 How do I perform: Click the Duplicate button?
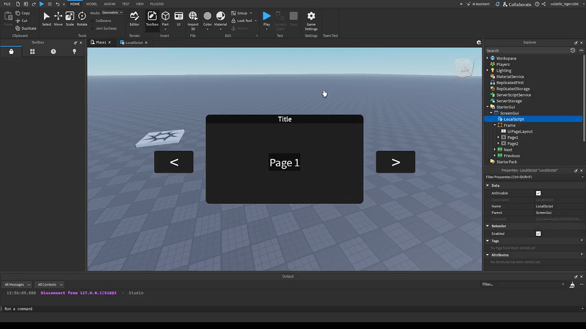point(26,29)
